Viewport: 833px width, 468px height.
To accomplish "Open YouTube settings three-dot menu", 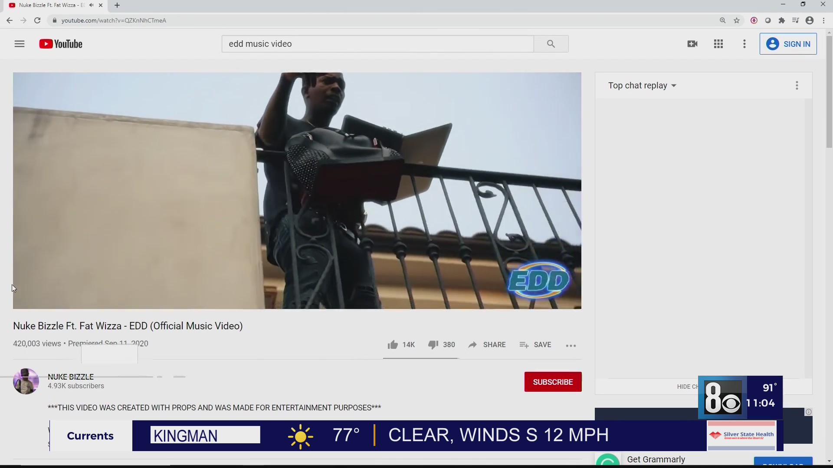I will [744, 44].
